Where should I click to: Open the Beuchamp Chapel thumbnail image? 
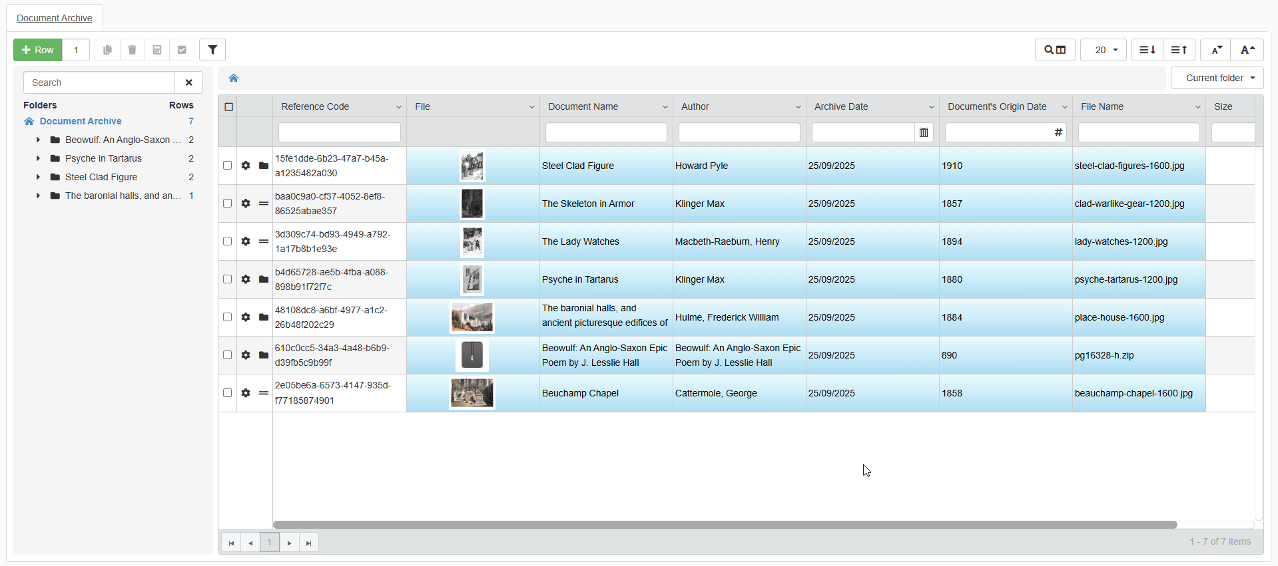point(472,393)
